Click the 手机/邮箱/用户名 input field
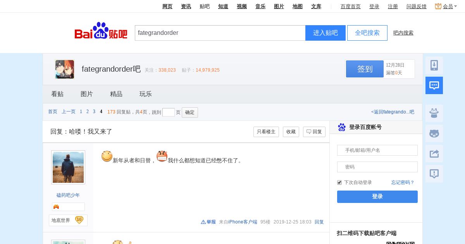 (377, 150)
